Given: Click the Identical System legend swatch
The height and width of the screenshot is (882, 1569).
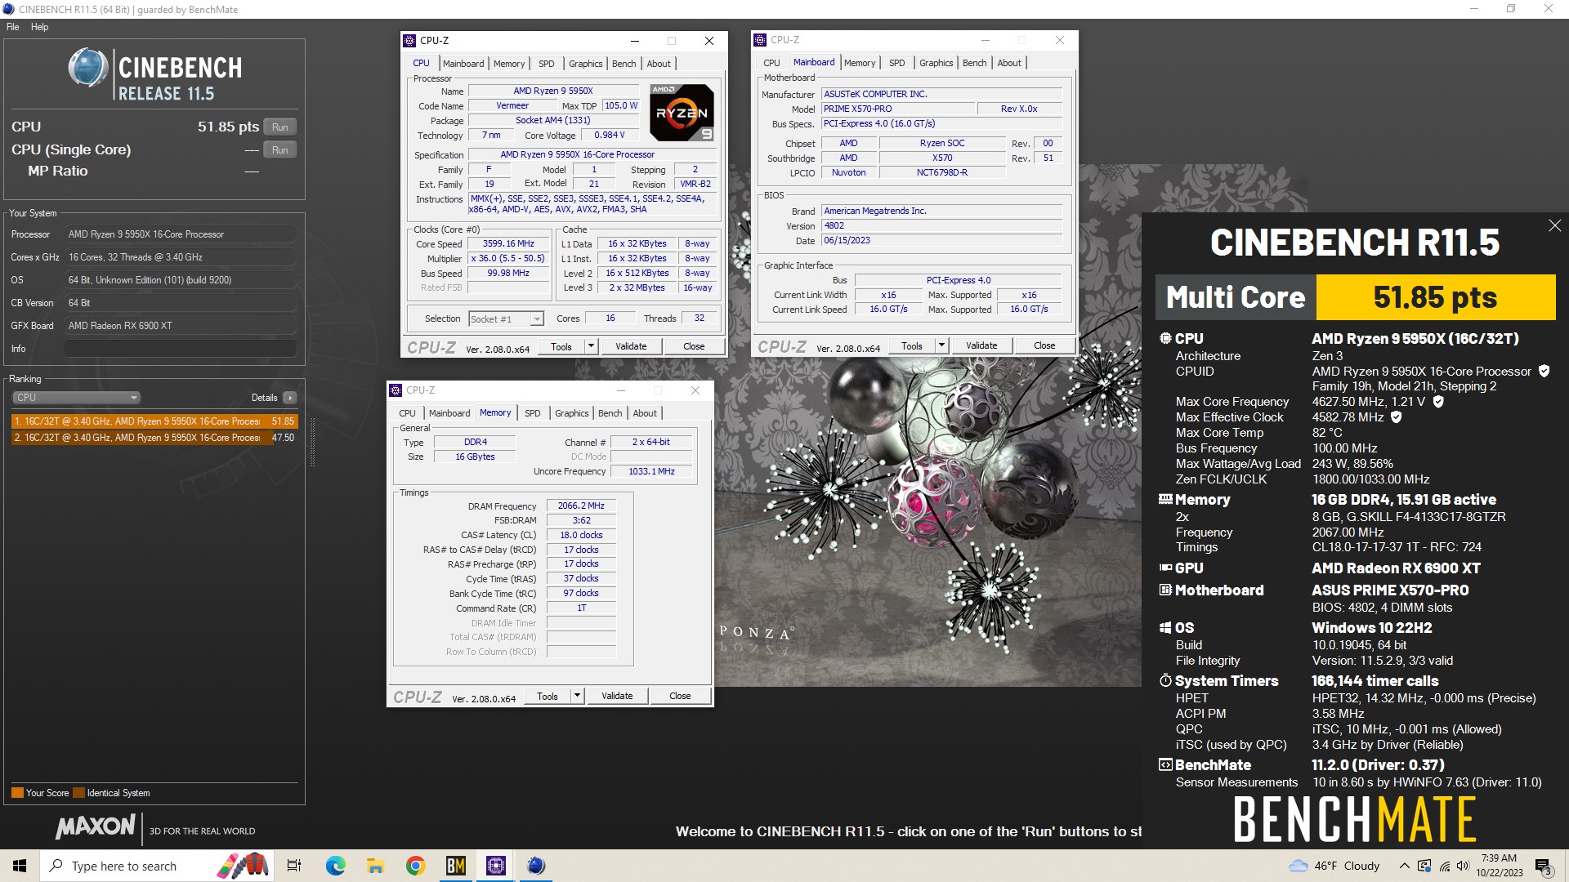Looking at the screenshot, I should [78, 793].
